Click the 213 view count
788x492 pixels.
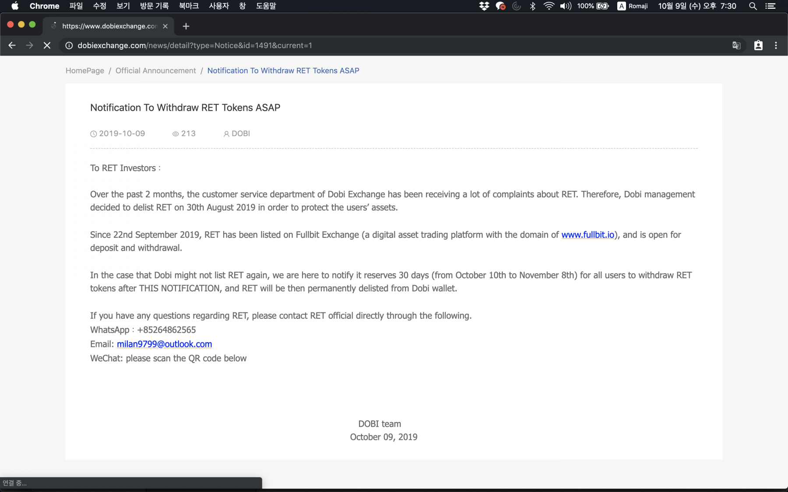click(184, 134)
